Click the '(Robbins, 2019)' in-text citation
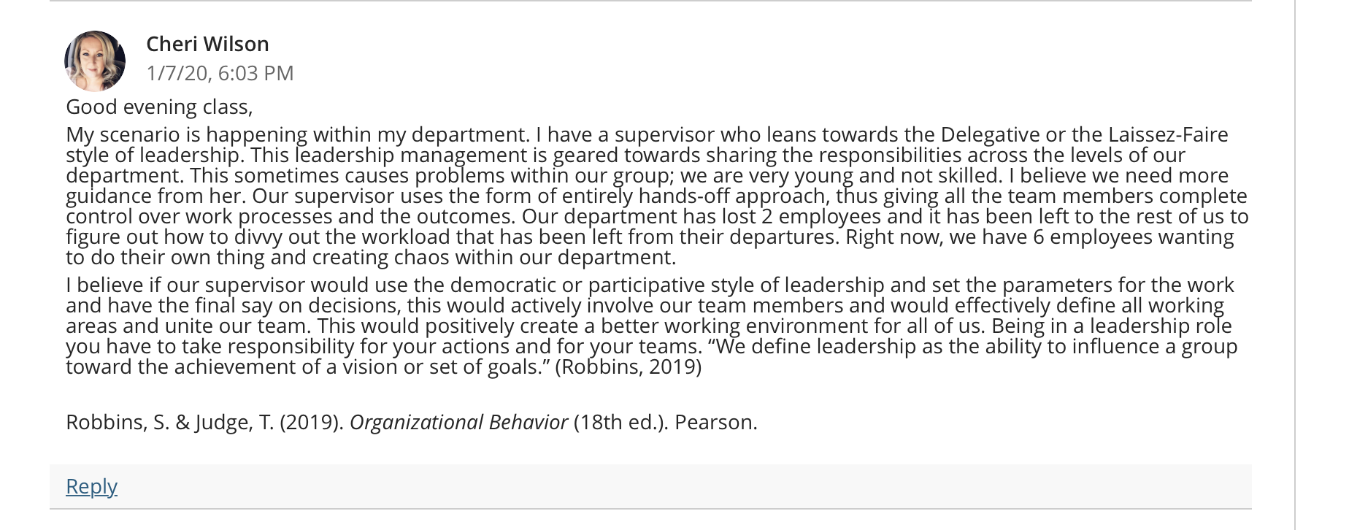This screenshot has height=530, width=1349. (629, 366)
